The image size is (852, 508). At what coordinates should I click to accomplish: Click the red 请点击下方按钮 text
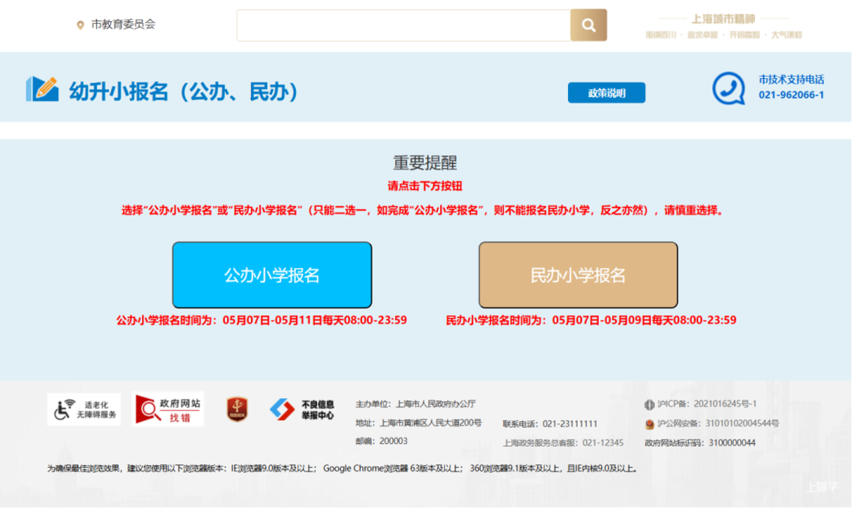(x=425, y=186)
